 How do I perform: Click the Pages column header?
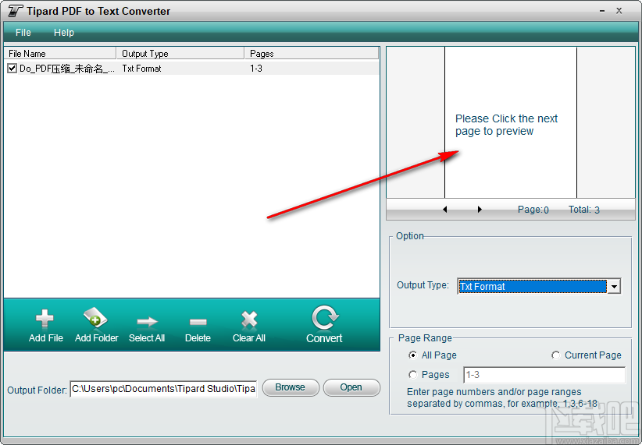tap(312, 54)
